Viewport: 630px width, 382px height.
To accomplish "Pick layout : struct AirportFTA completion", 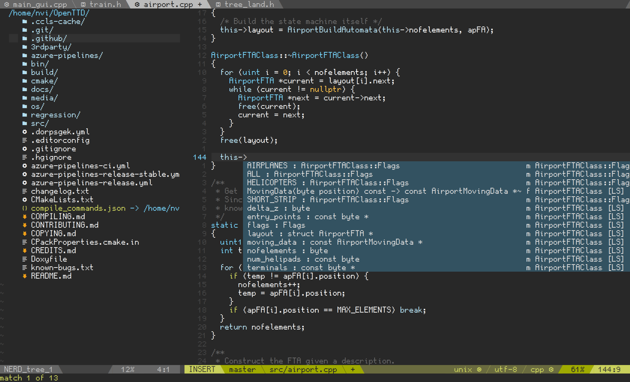I will tap(436, 234).
